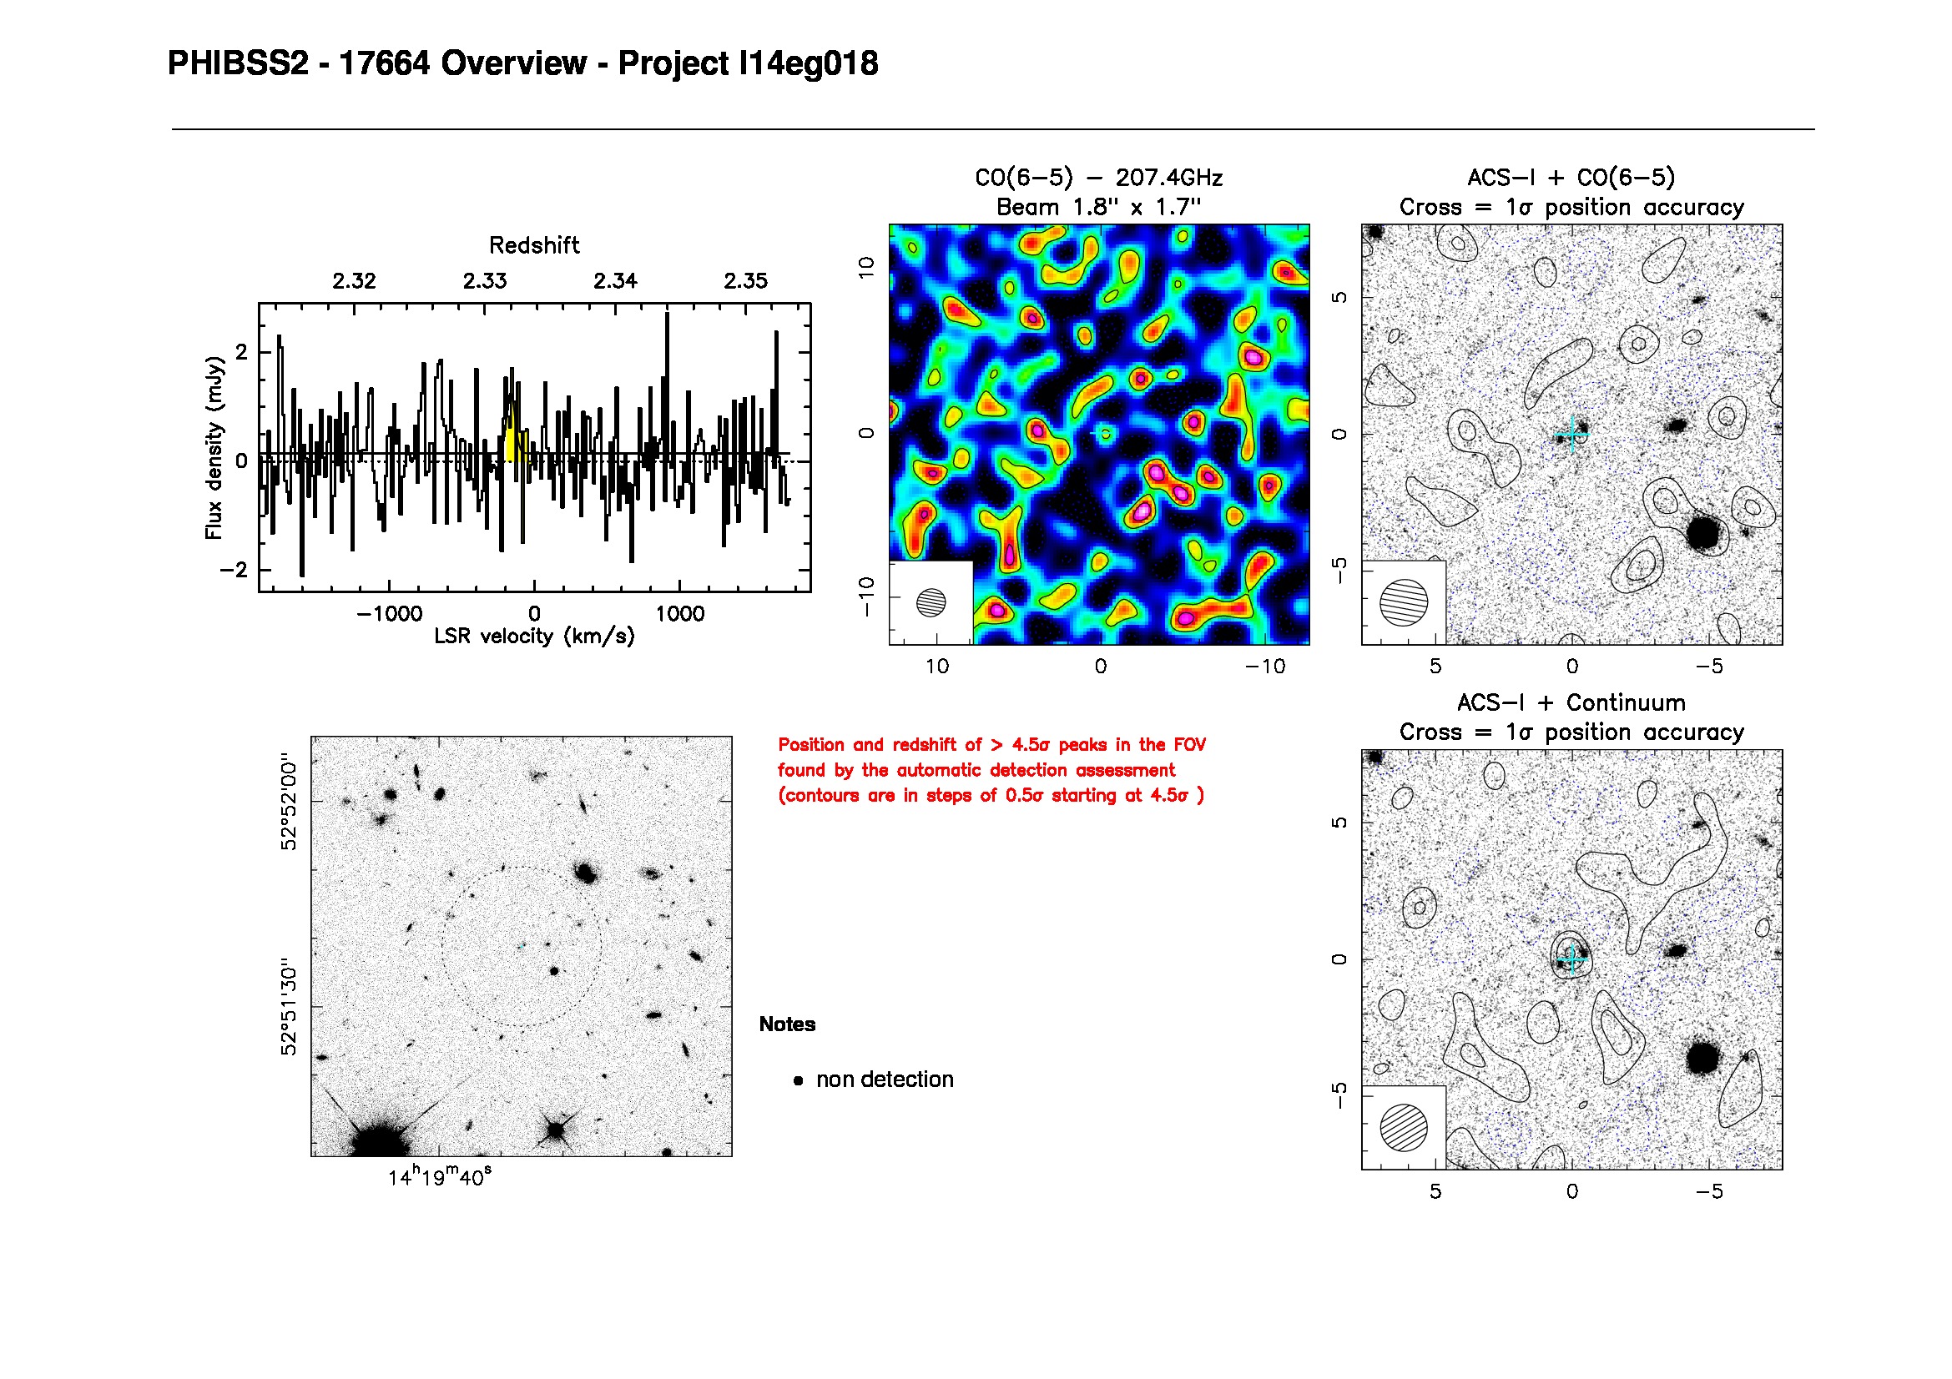Screen dimensions: 1952x1379
Task: Click the Redshift axis label above spectrum
Action: click(x=534, y=245)
